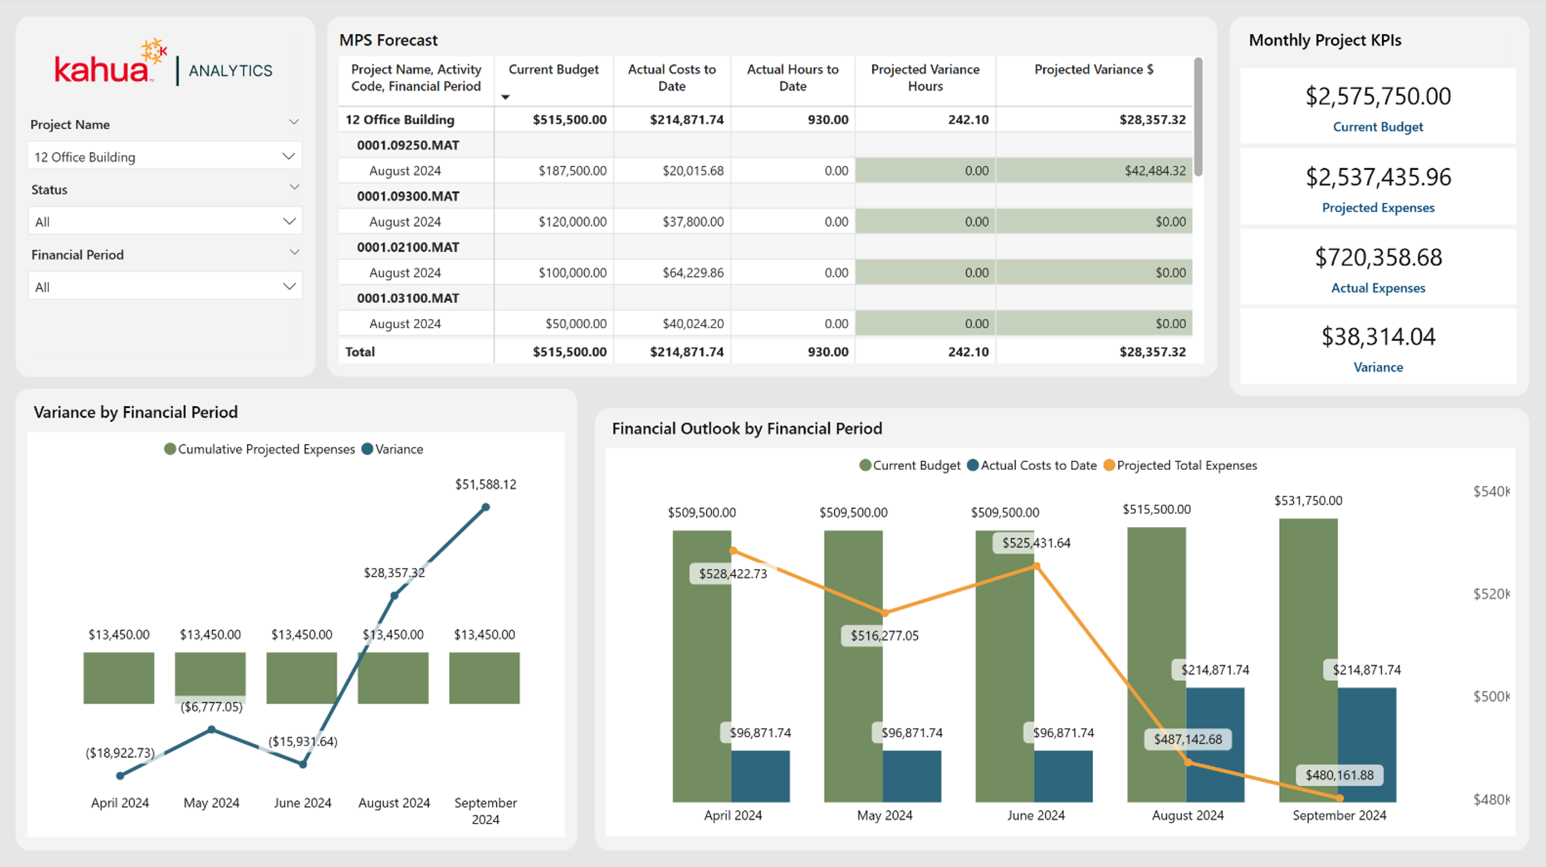Click the September 2024 Current Budget bar
The image size is (1546, 867).
point(1308,660)
